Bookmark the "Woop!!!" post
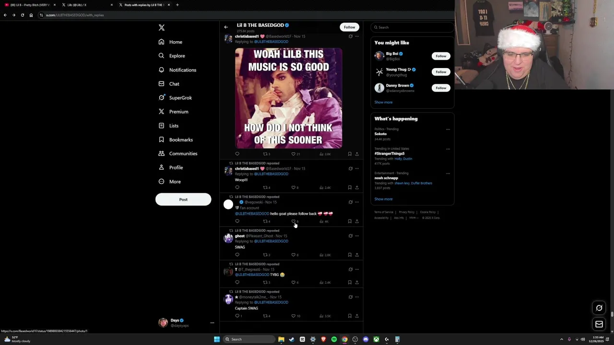Screen dimensions: 614x345 (x=350, y=187)
